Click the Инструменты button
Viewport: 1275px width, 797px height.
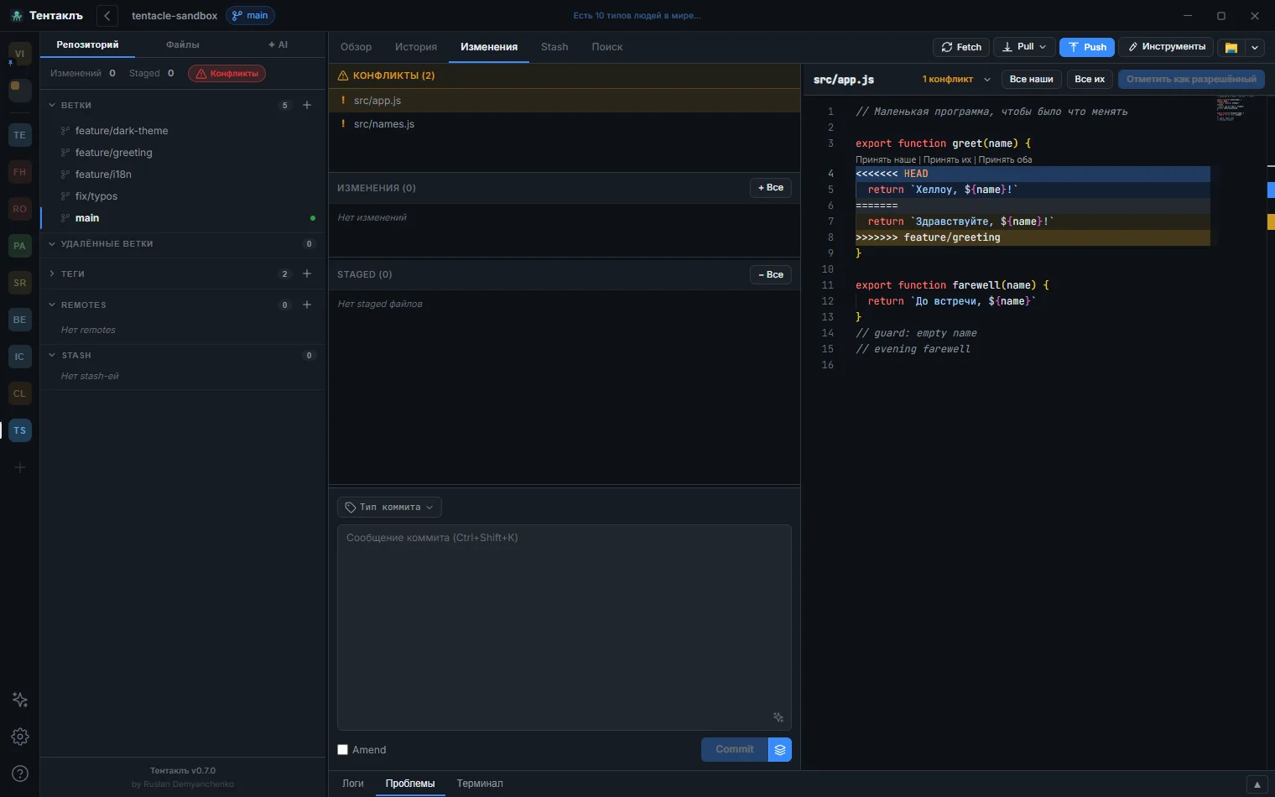pyautogui.click(x=1167, y=47)
